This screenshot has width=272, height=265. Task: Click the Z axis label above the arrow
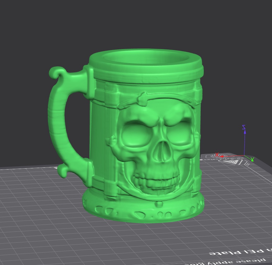click(243, 126)
